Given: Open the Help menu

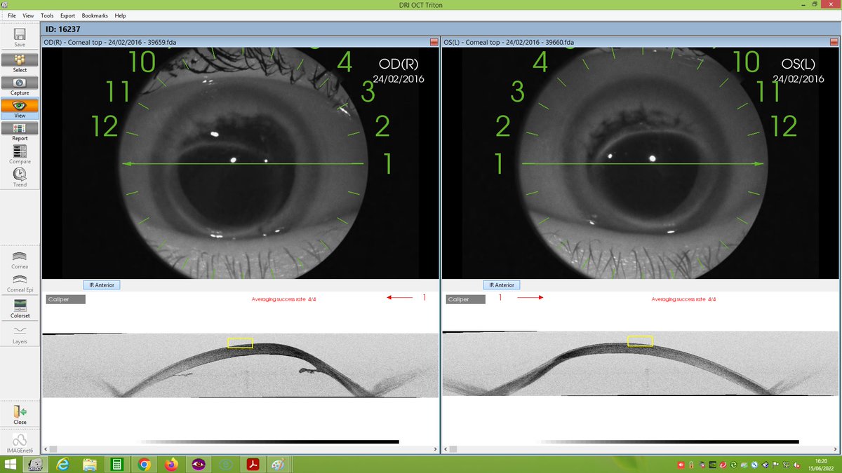Looking at the screenshot, I should click(120, 15).
